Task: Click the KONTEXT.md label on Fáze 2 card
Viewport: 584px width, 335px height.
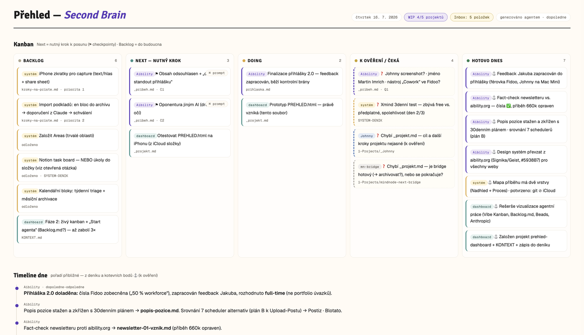Action: 32,238
